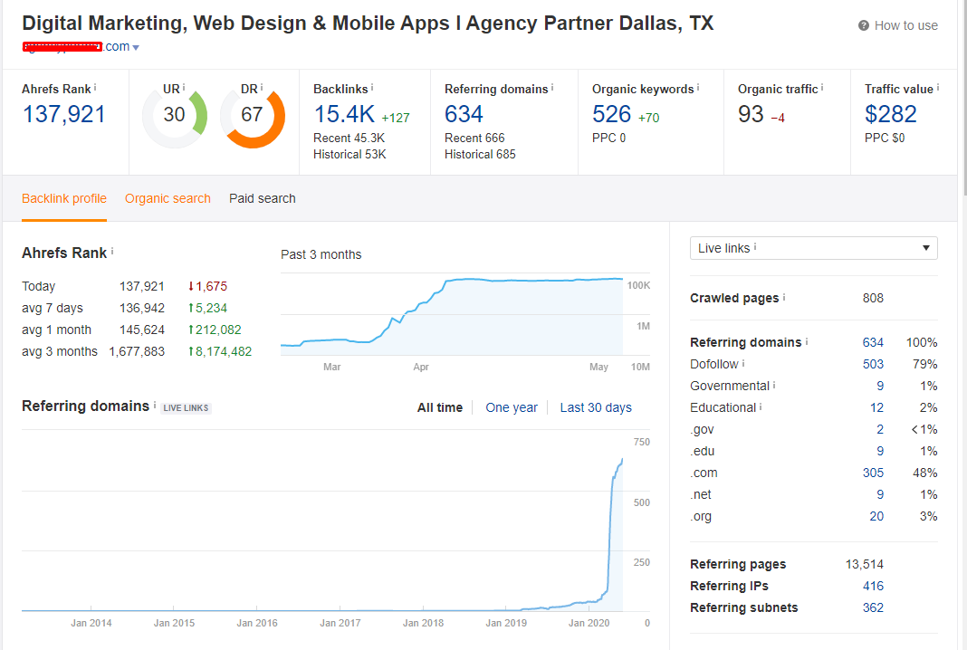Filter referring domains by Last 30 days
The height and width of the screenshot is (650, 967).
596,407
